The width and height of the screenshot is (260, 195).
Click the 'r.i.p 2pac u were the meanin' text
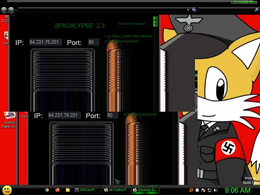pos(128,36)
